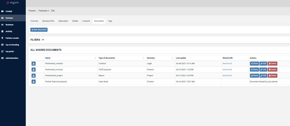Image resolution: width=290 pixels, height=126 pixels.
Task: Click the ALL SHARED DOCUMENTS heading
Action: [x=46, y=50]
